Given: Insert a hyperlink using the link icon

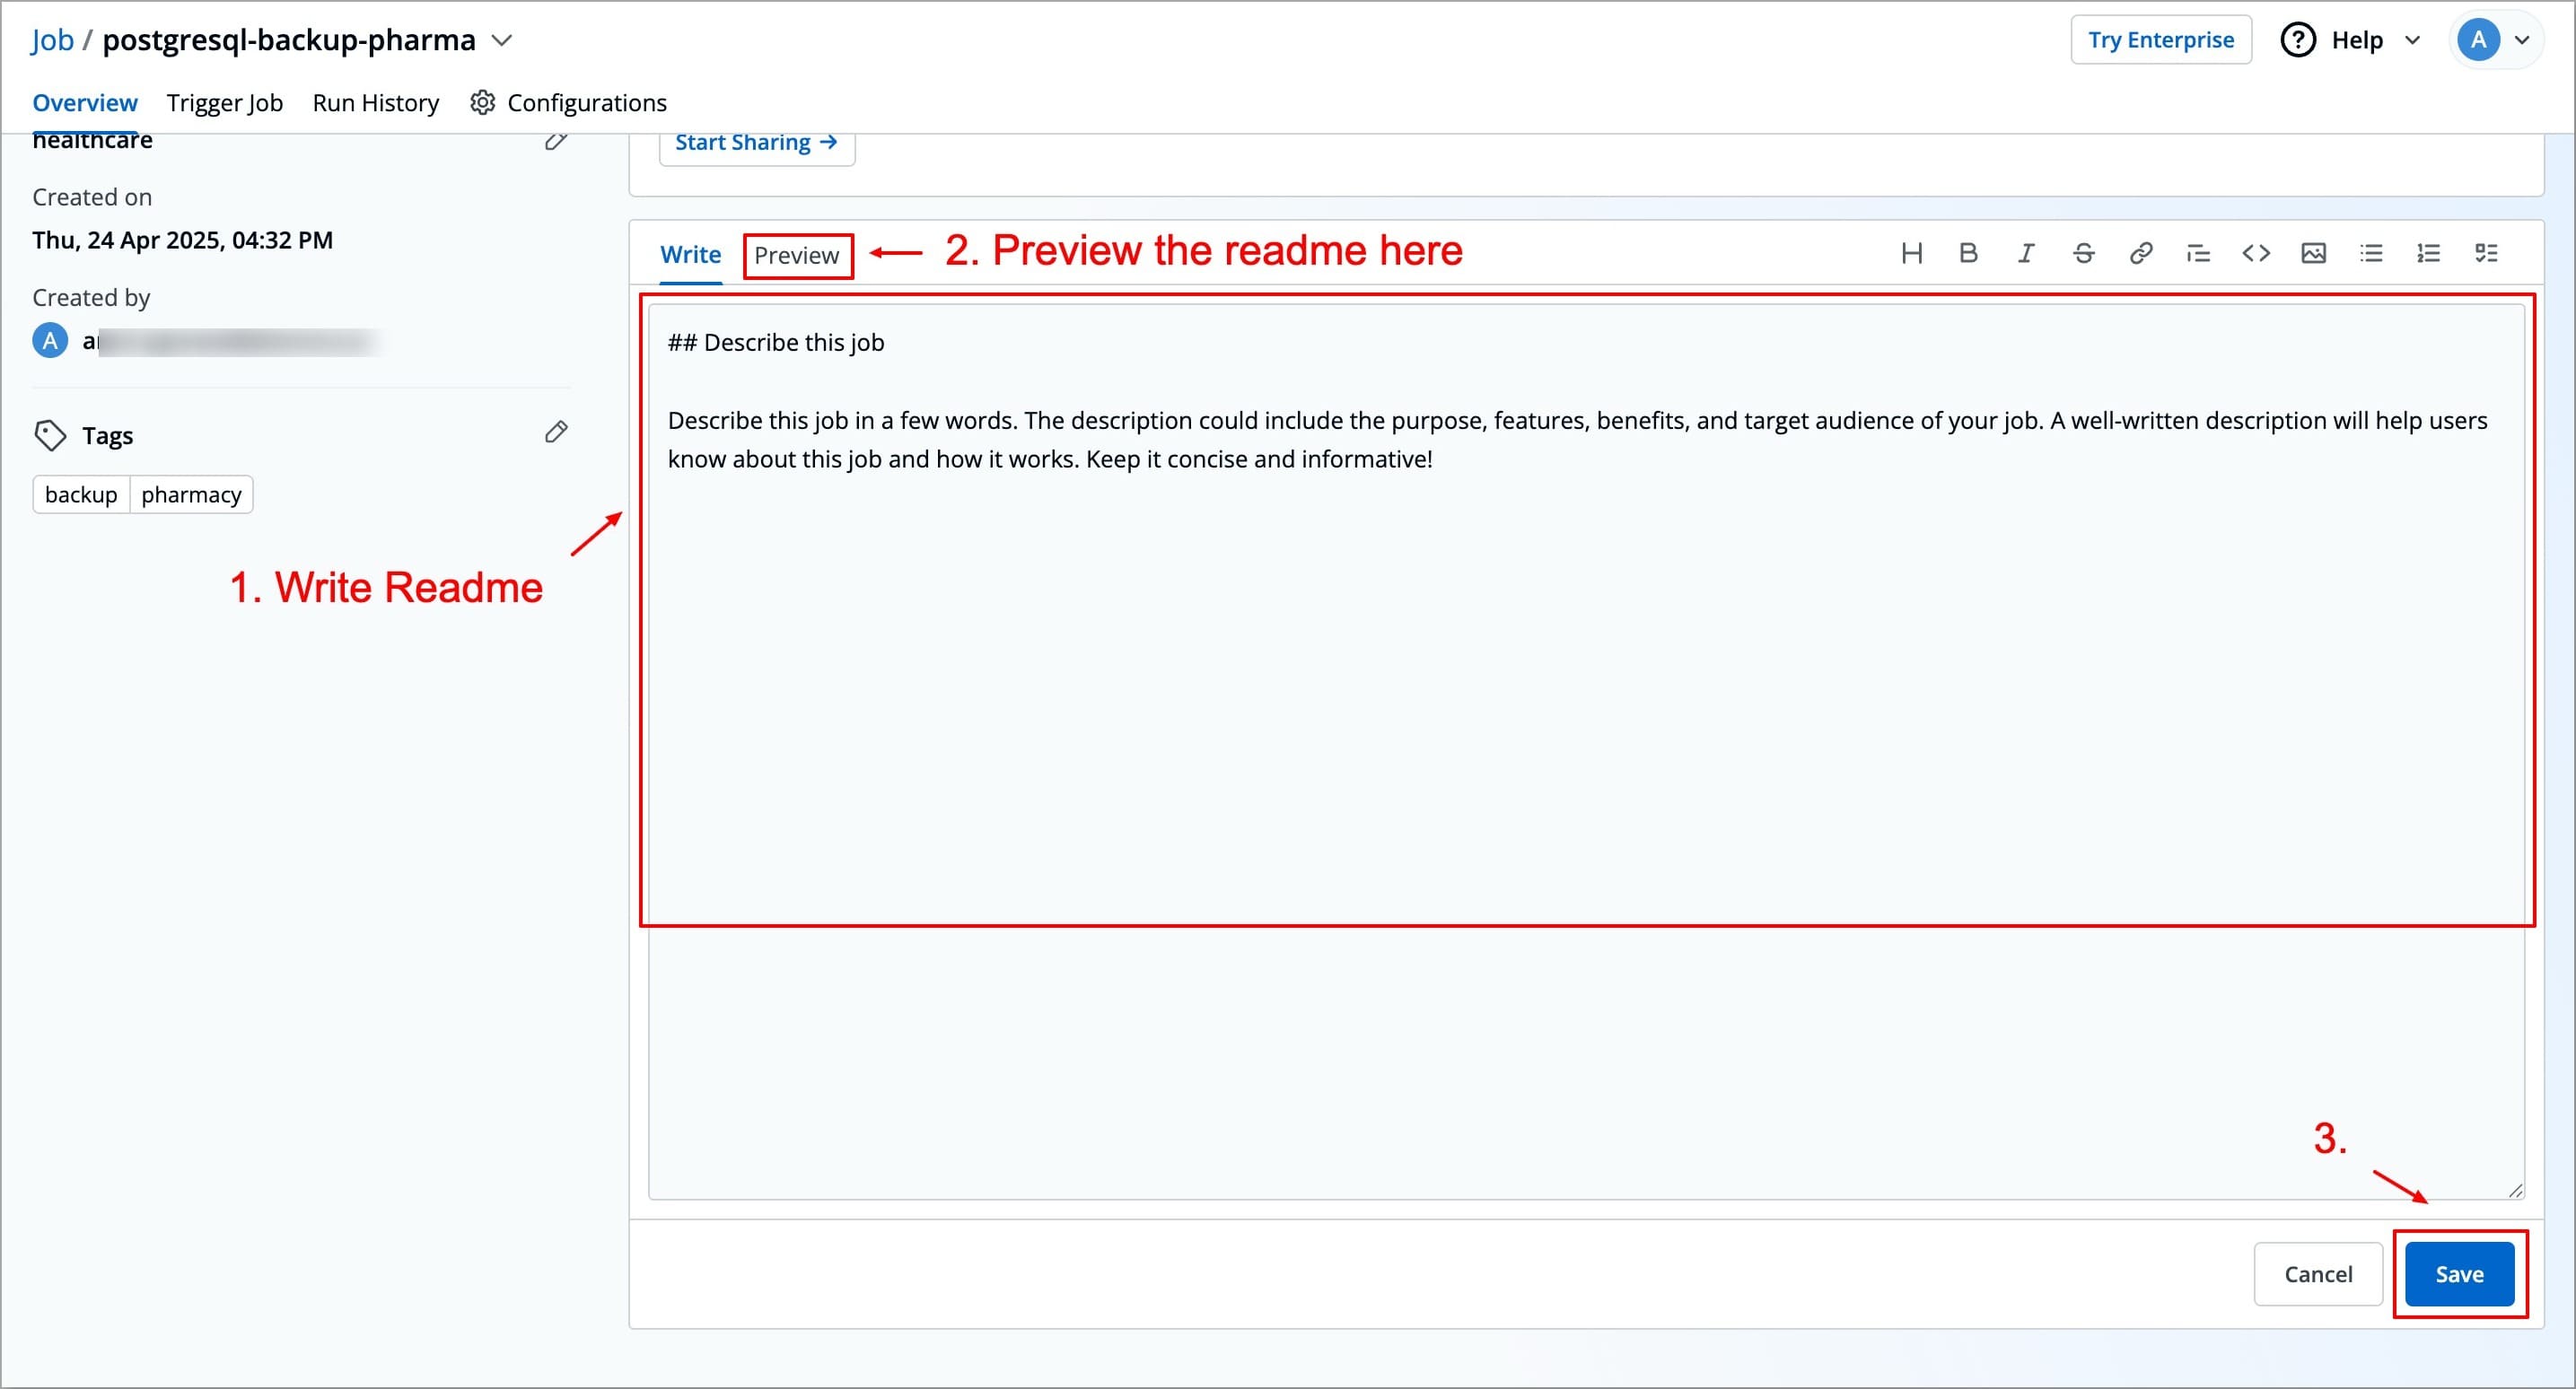Looking at the screenshot, I should 2140,253.
